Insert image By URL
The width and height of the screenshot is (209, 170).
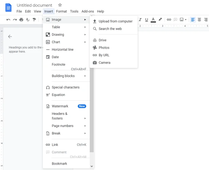click(x=114, y=55)
